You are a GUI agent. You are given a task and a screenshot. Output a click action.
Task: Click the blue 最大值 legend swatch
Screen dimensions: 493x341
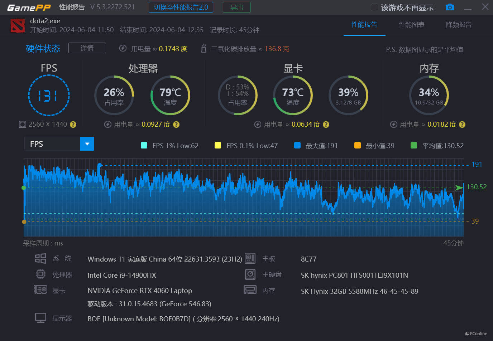[x=297, y=145]
